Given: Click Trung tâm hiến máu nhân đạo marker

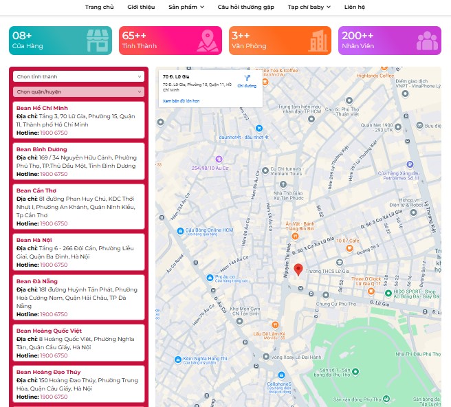Looking at the screenshot, I should pos(311,119).
